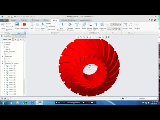Switch to the Tools tab
Viewport: 160px width, 120px height.
(46, 20)
